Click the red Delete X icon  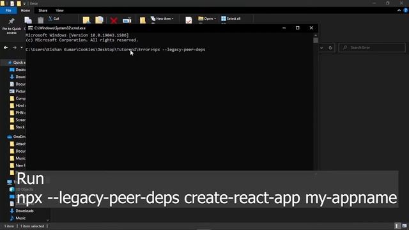[114, 20]
